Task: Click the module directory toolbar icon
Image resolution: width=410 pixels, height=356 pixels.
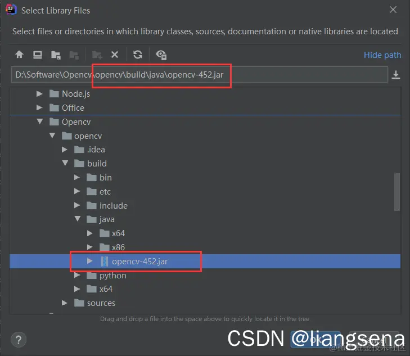Action: [x=74, y=55]
